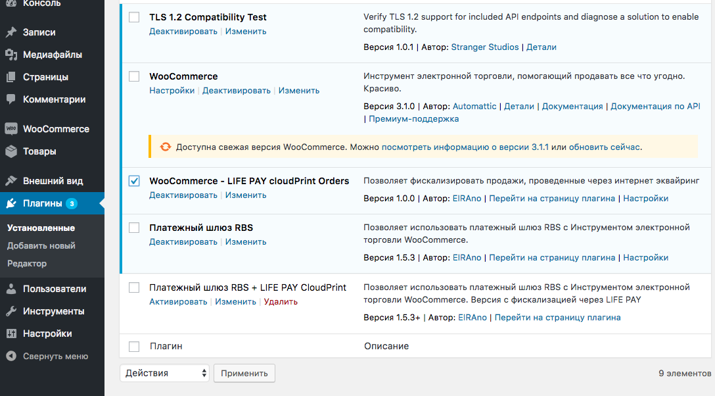
Task: Go to the Медиафайлы section
Action: pos(52,55)
